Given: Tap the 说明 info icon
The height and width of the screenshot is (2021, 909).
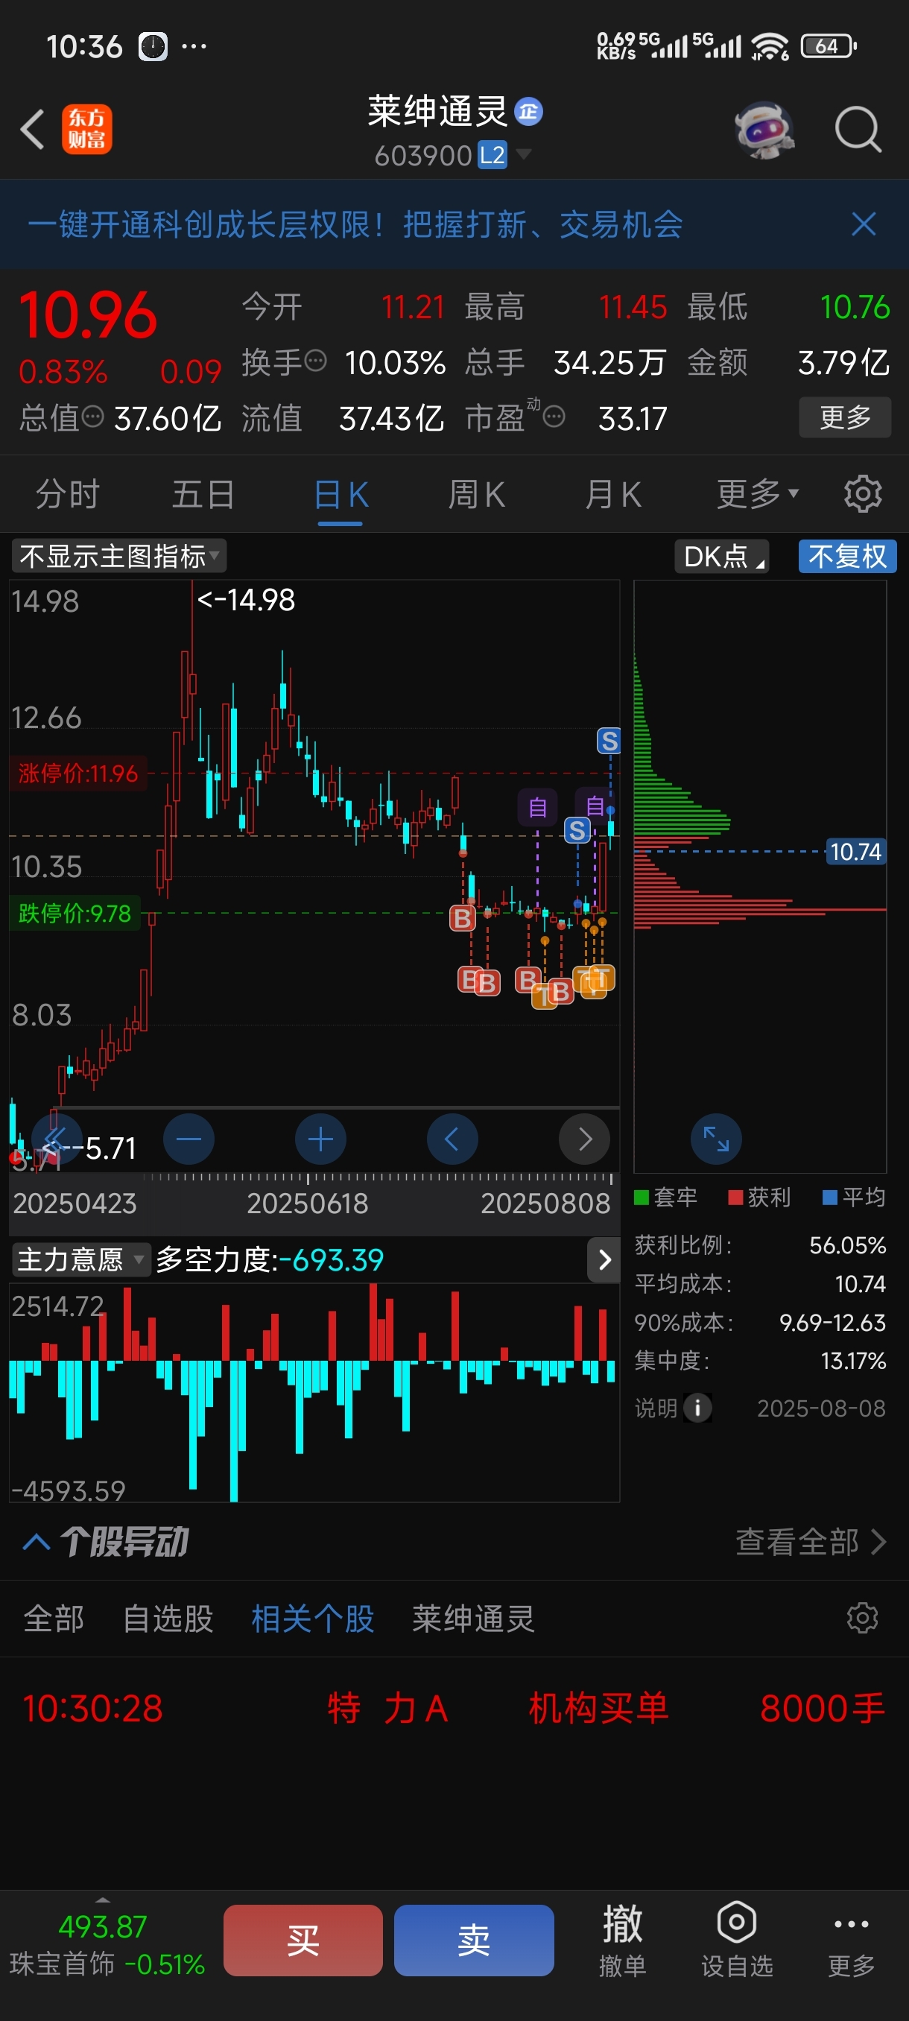Looking at the screenshot, I should tap(697, 1408).
